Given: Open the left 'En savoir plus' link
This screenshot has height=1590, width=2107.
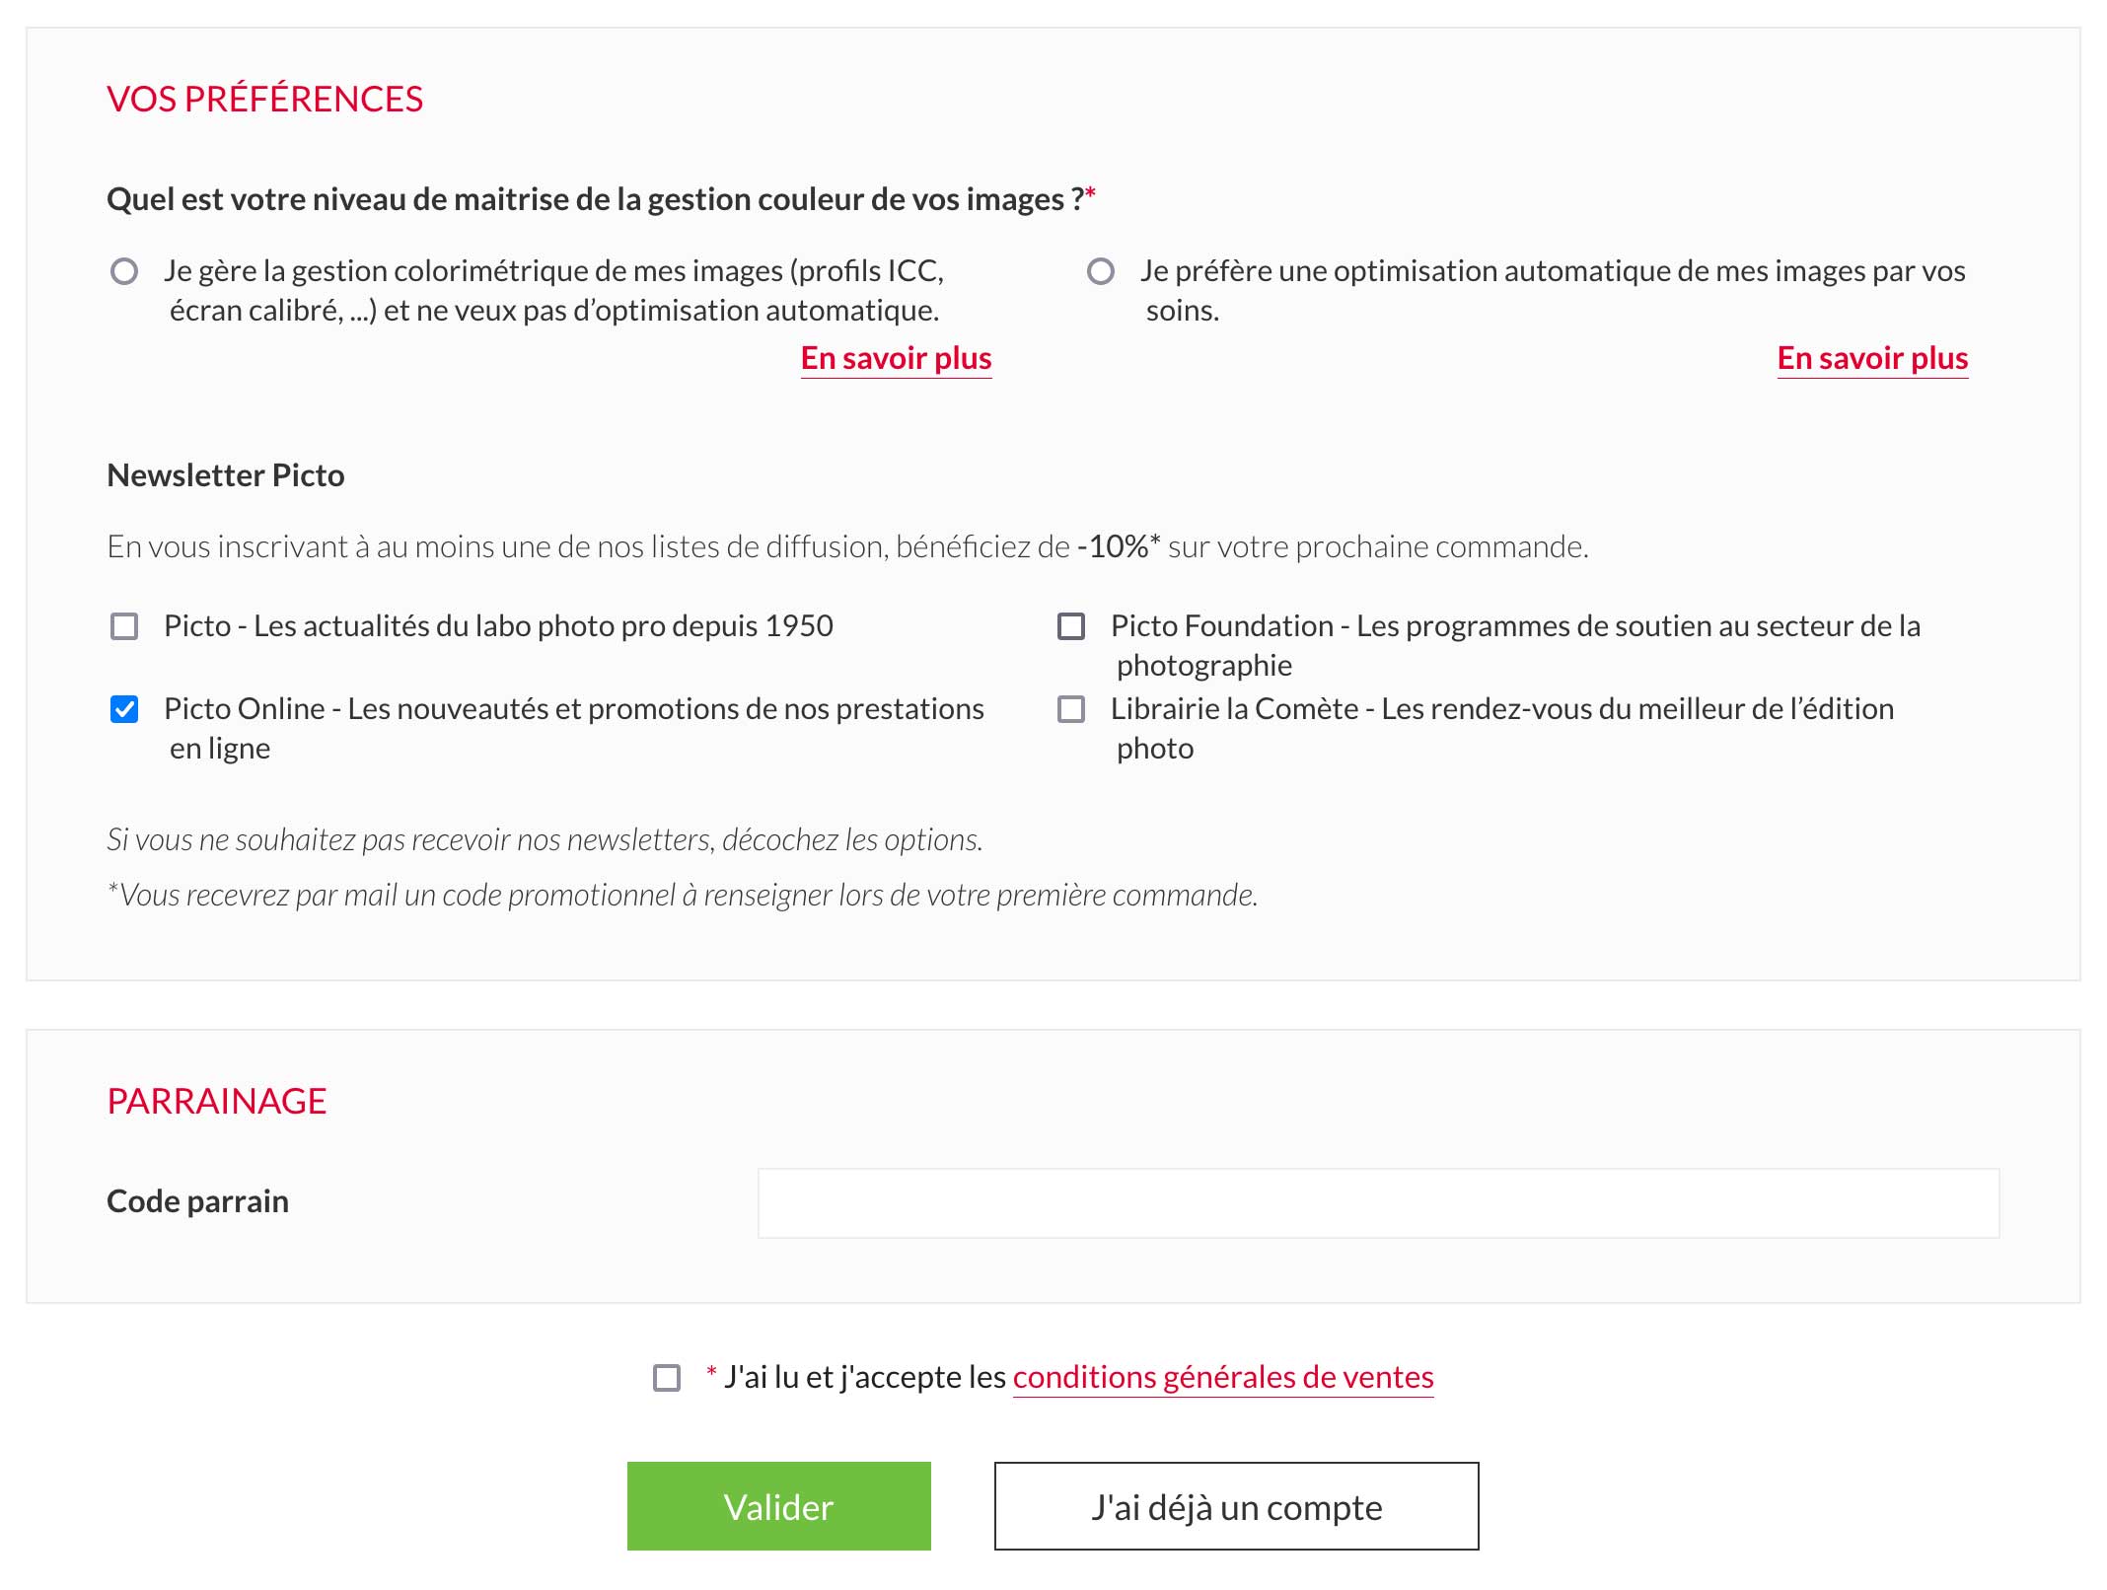Looking at the screenshot, I should (x=896, y=359).
